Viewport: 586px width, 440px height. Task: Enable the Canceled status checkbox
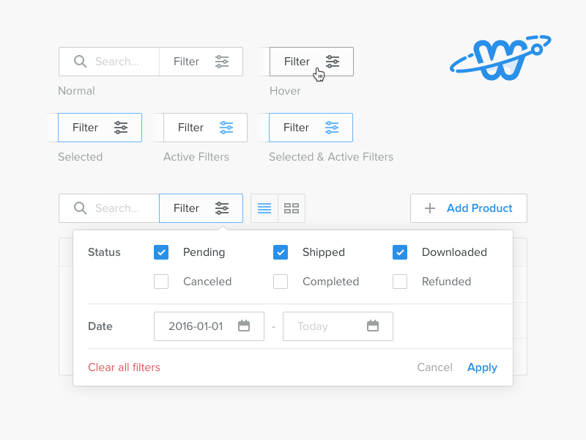[161, 281]
